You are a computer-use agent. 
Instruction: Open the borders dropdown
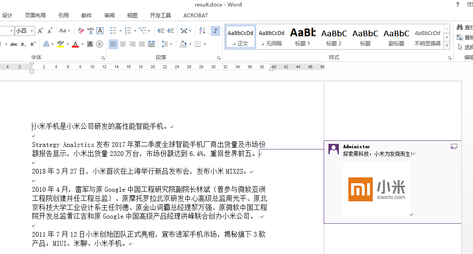coord(205,44)
